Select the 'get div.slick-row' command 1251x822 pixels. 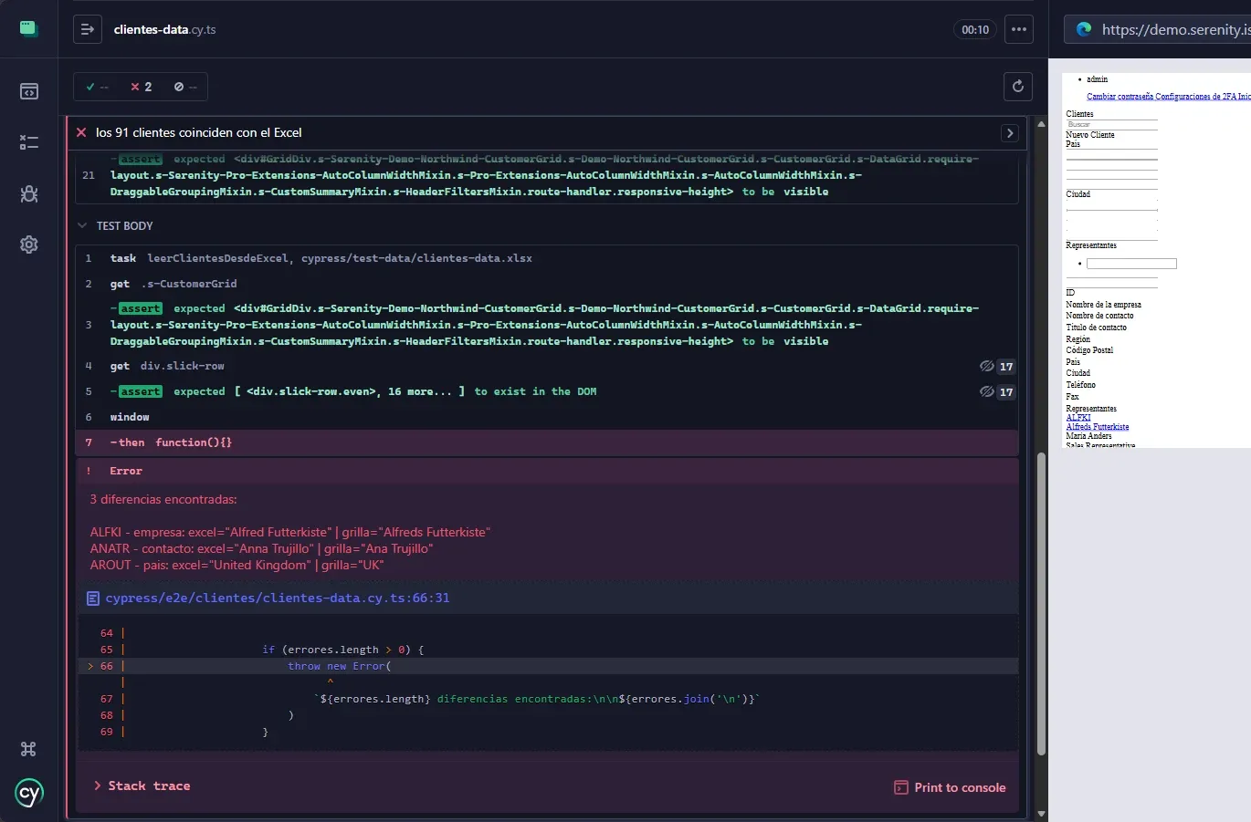click(546, 366)
